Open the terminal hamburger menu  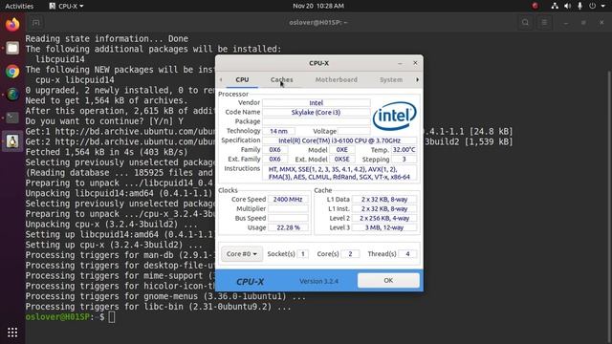coord(544,23)
